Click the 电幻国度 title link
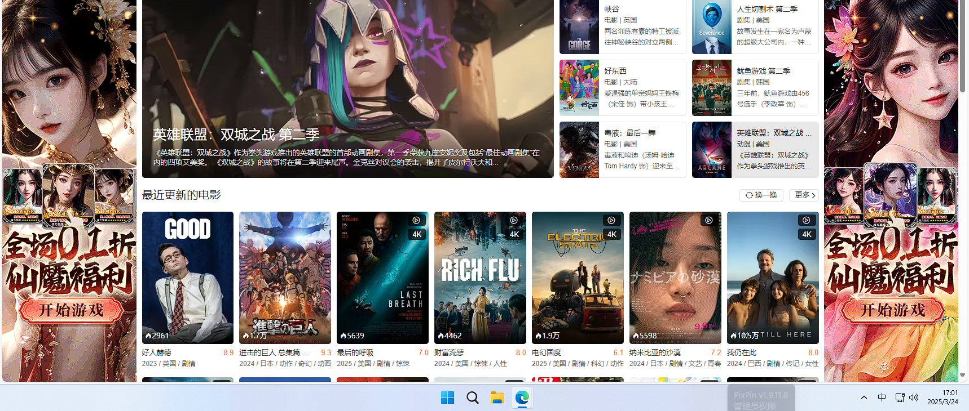 tap(547, 352)
